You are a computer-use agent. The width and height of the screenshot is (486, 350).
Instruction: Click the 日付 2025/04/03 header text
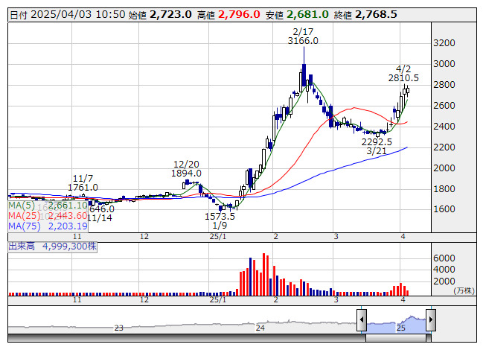point(68,15)
